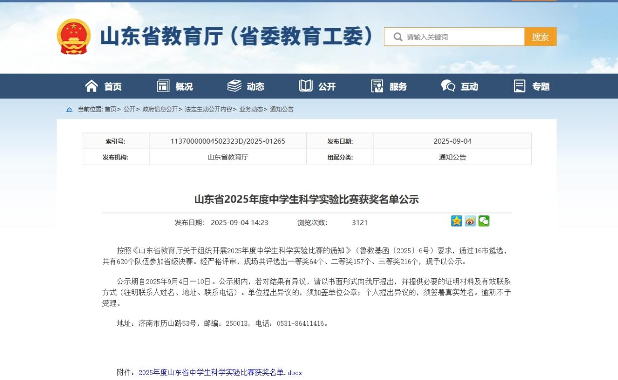Go to 政府信息公开 in breadcrumb

point(160,109)
